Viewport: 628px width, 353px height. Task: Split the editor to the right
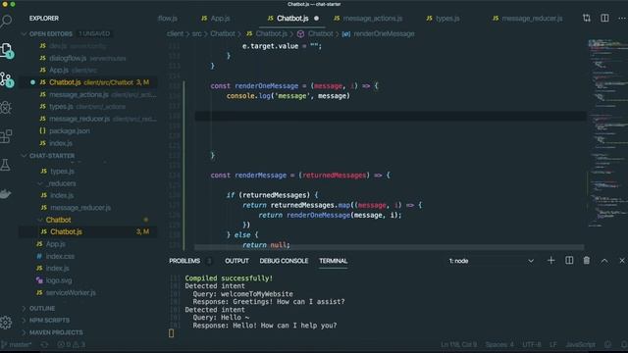[x=604, y=18]
